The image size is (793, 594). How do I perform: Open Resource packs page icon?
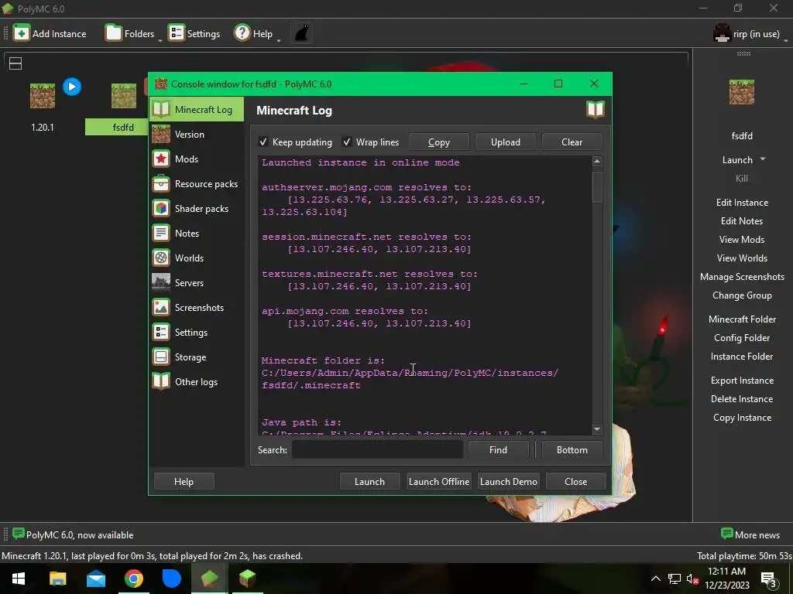pos(161,183)
